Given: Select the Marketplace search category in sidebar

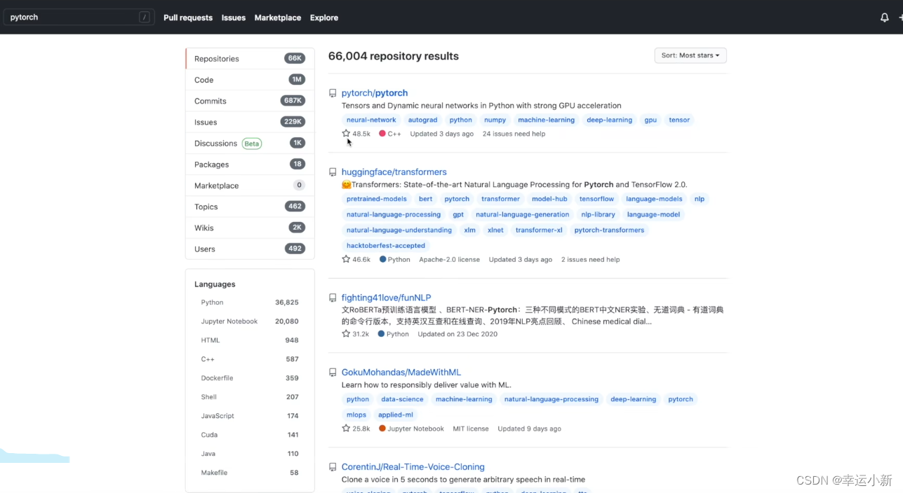Looking at the screenshot, I should [250, 186].
